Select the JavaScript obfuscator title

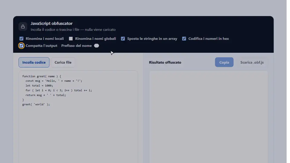52,24
